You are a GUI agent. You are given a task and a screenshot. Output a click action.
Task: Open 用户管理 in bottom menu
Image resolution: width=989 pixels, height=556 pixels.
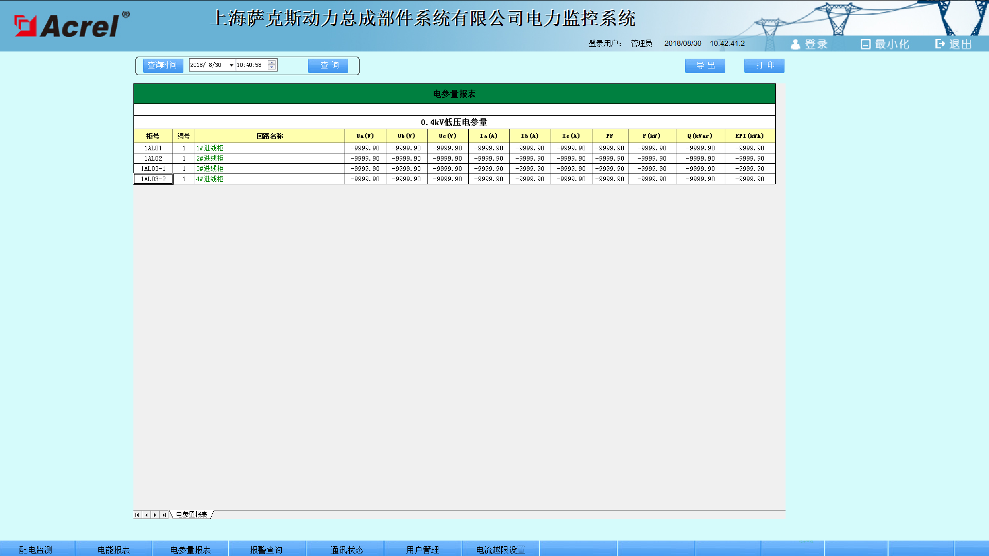pos(423,549)
